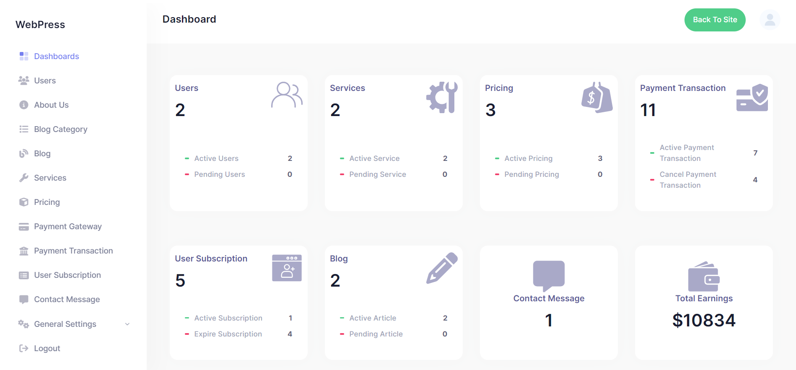This screenshot has width=796, height=370.
Task: Open User Subscription sidebar menu item
Action: [x=67, y=275]
